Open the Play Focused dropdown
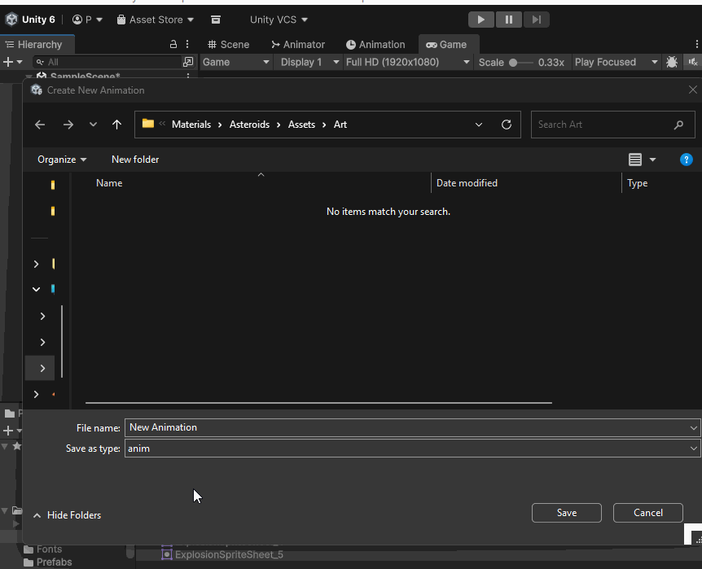 (616, 62)
